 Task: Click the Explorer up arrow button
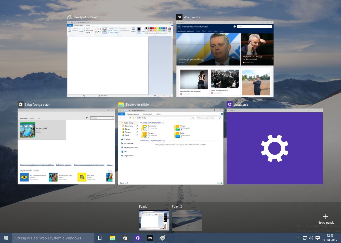[x=130, y=118]
